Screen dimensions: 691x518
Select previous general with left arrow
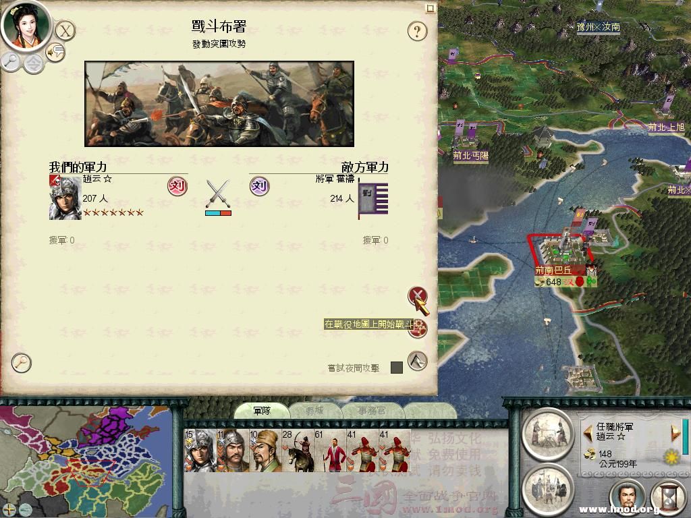tap(588, 433)
